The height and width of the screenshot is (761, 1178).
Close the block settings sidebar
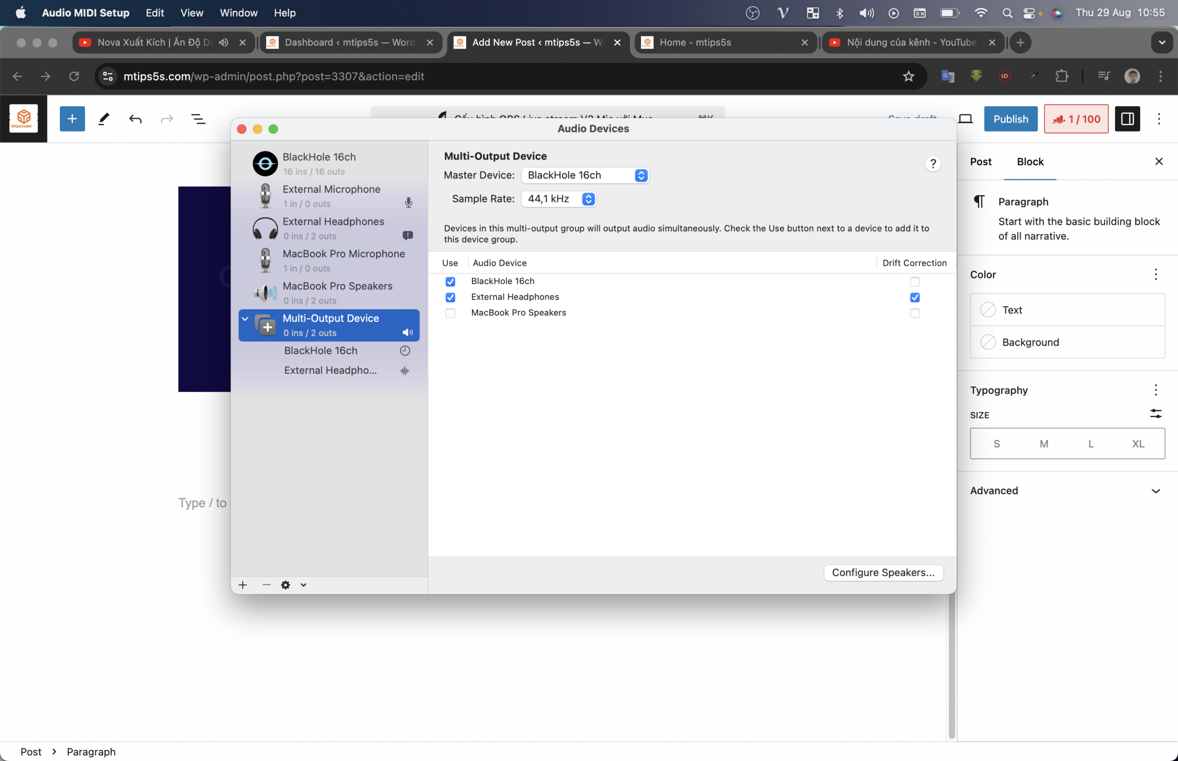1158,161
